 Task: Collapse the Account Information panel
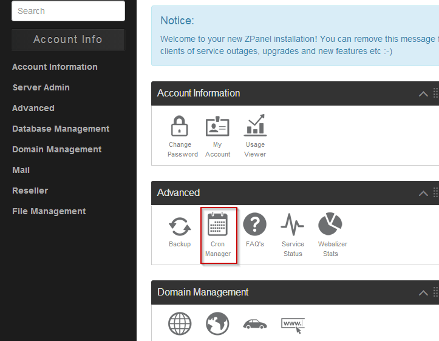tap(423, 93)
